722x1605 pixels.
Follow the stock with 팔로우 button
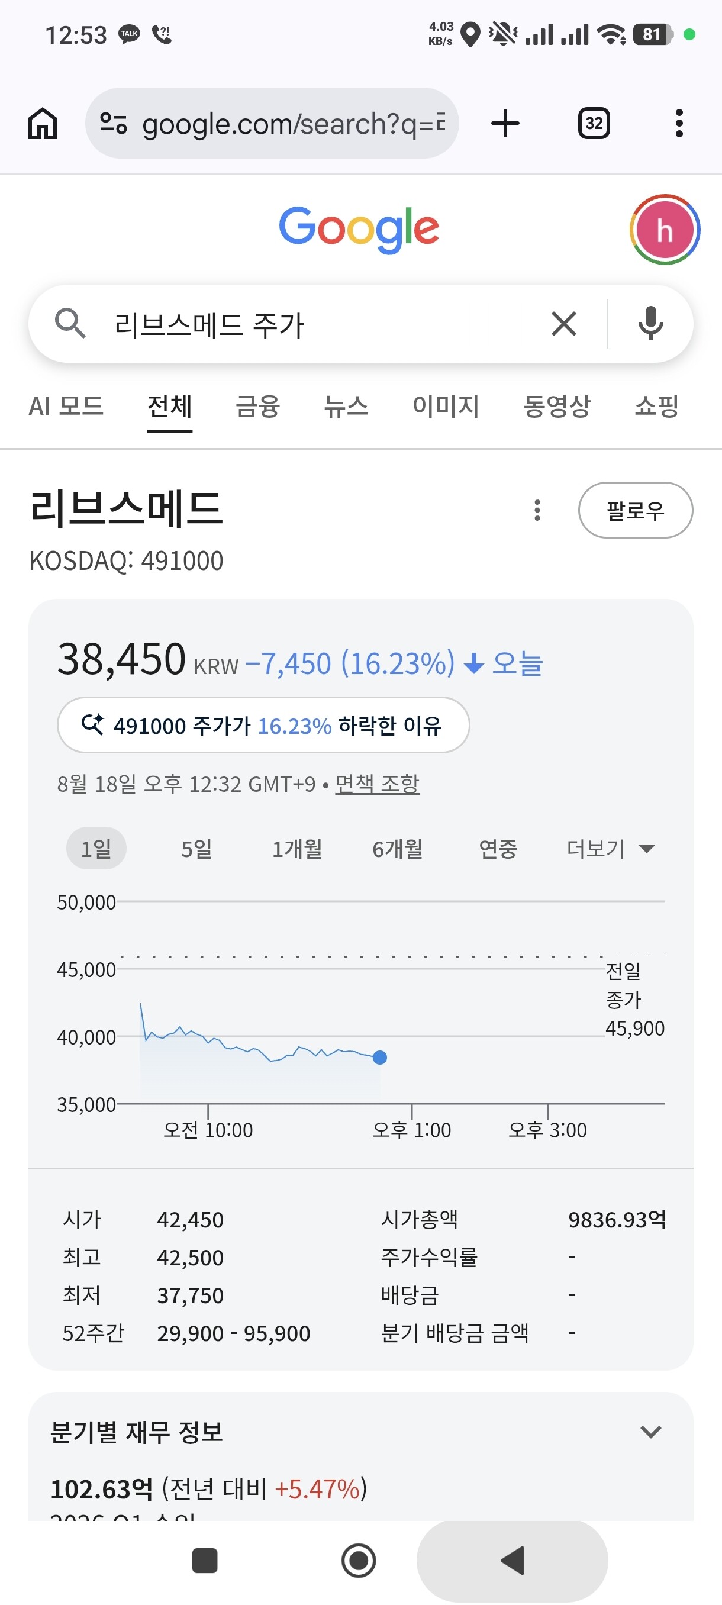pyautogui.click(x=635, y=510)
